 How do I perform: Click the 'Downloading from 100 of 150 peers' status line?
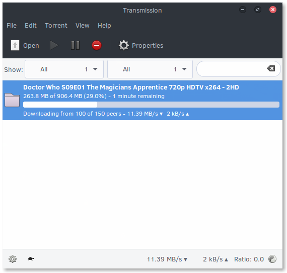tap(106, 114)
